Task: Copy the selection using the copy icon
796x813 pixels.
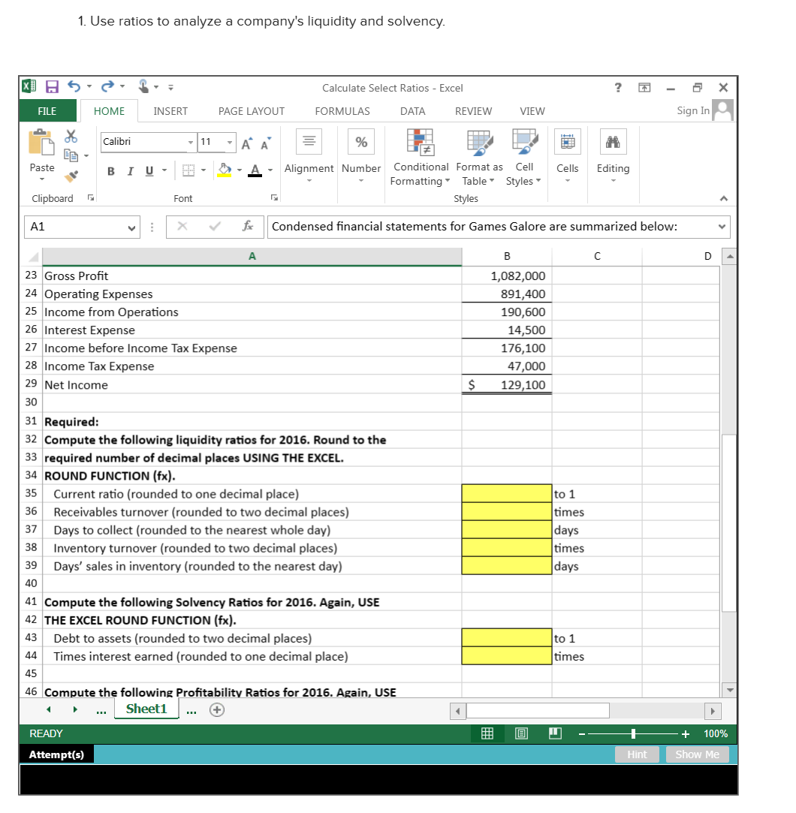Action: coord(71,155)
